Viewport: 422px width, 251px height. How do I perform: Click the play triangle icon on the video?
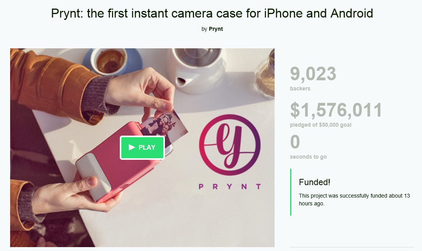[132, 147]
